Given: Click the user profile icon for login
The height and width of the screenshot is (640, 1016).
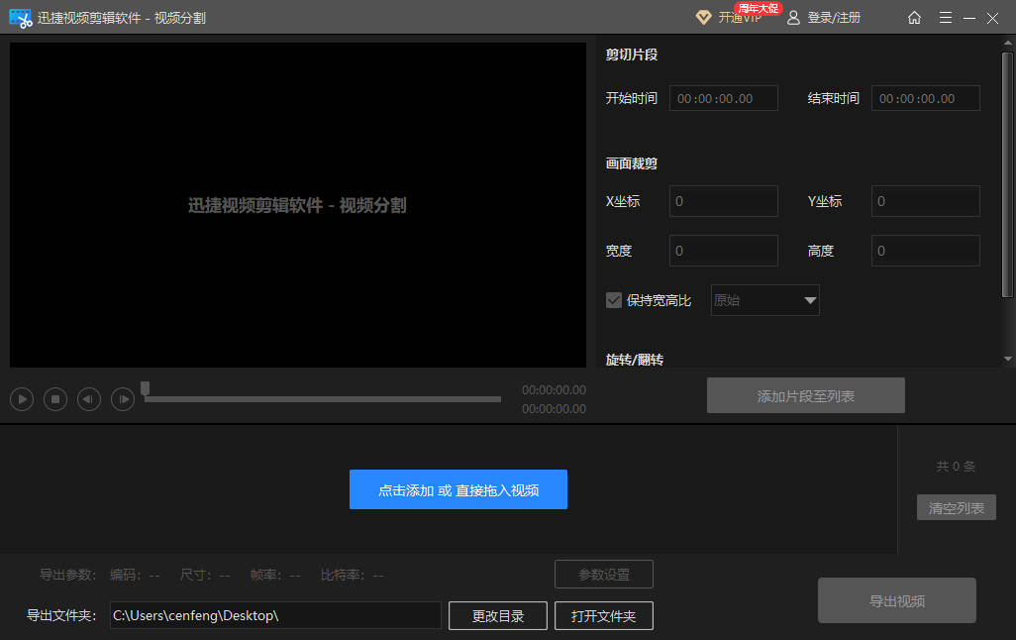Looking at the screenshot, I should pos(793,18).
